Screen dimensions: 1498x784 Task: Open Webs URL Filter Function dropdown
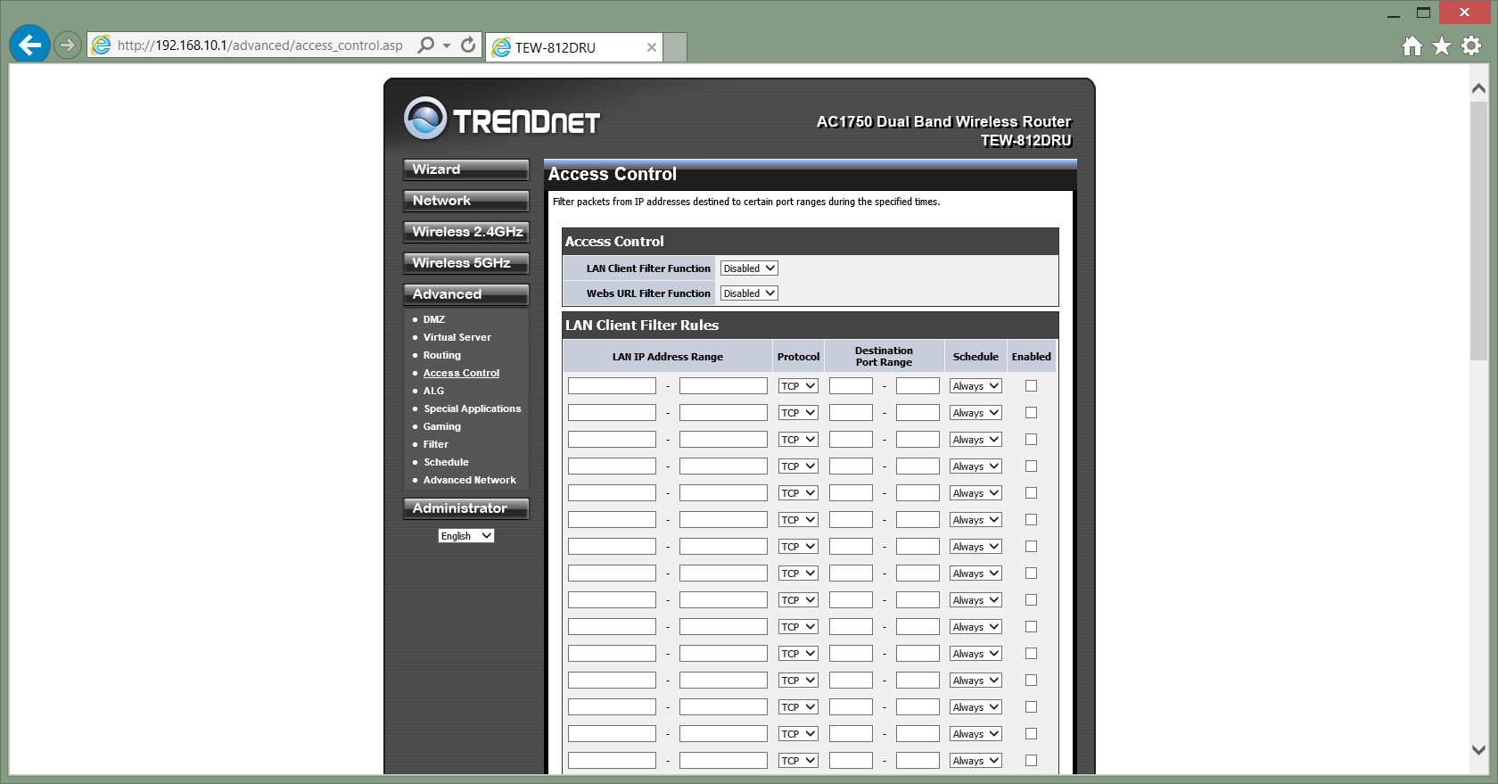[x=749, y=293]
